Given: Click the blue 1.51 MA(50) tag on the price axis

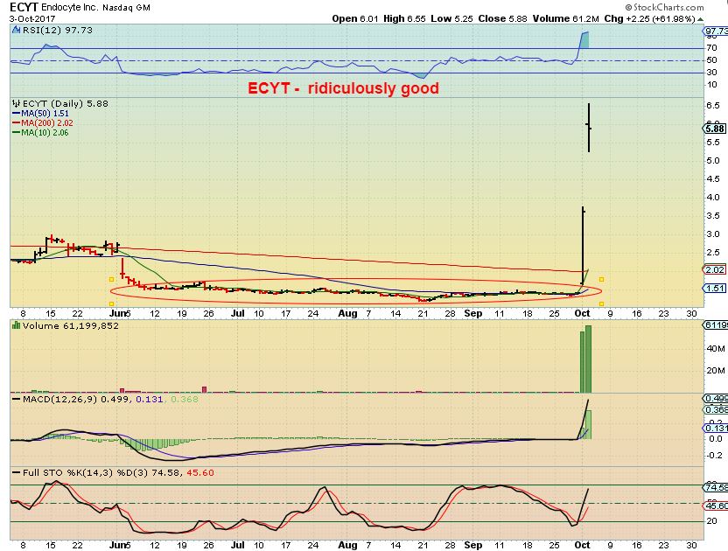Looking at the screenshot, I should (715, 289).
